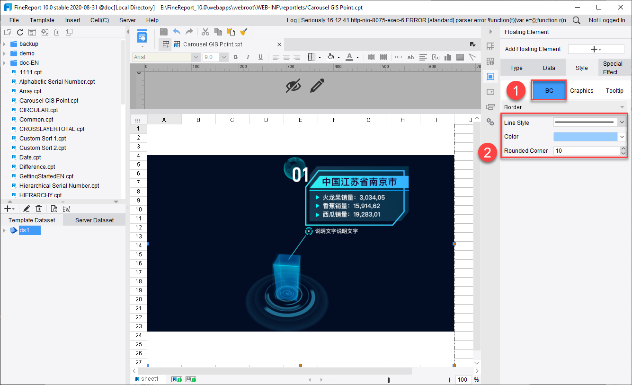Expand the demo folder in file tree
Image resolution: width=632 pixels, height=385 pixels.
[x=4, y=53]
